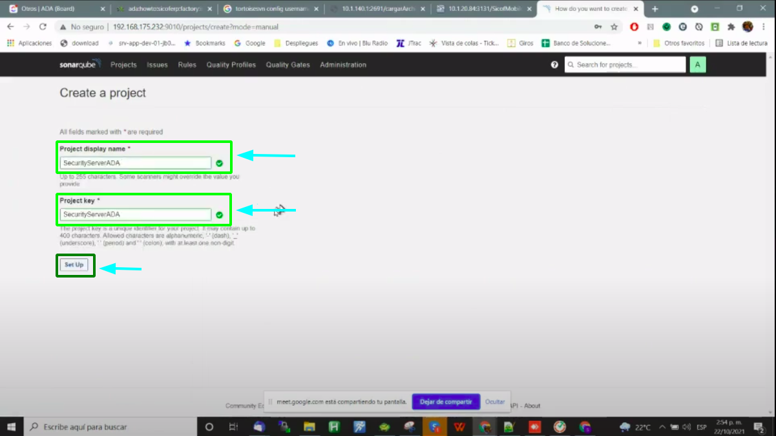Open the red WPS 'W' taskbar app
The height and width of the screenshot is (436, 776).
(459, 427)
